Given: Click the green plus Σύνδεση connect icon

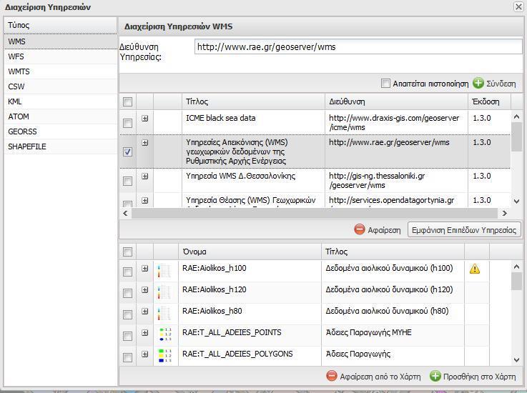Looking at the screenshot, I should coord(478,83).
